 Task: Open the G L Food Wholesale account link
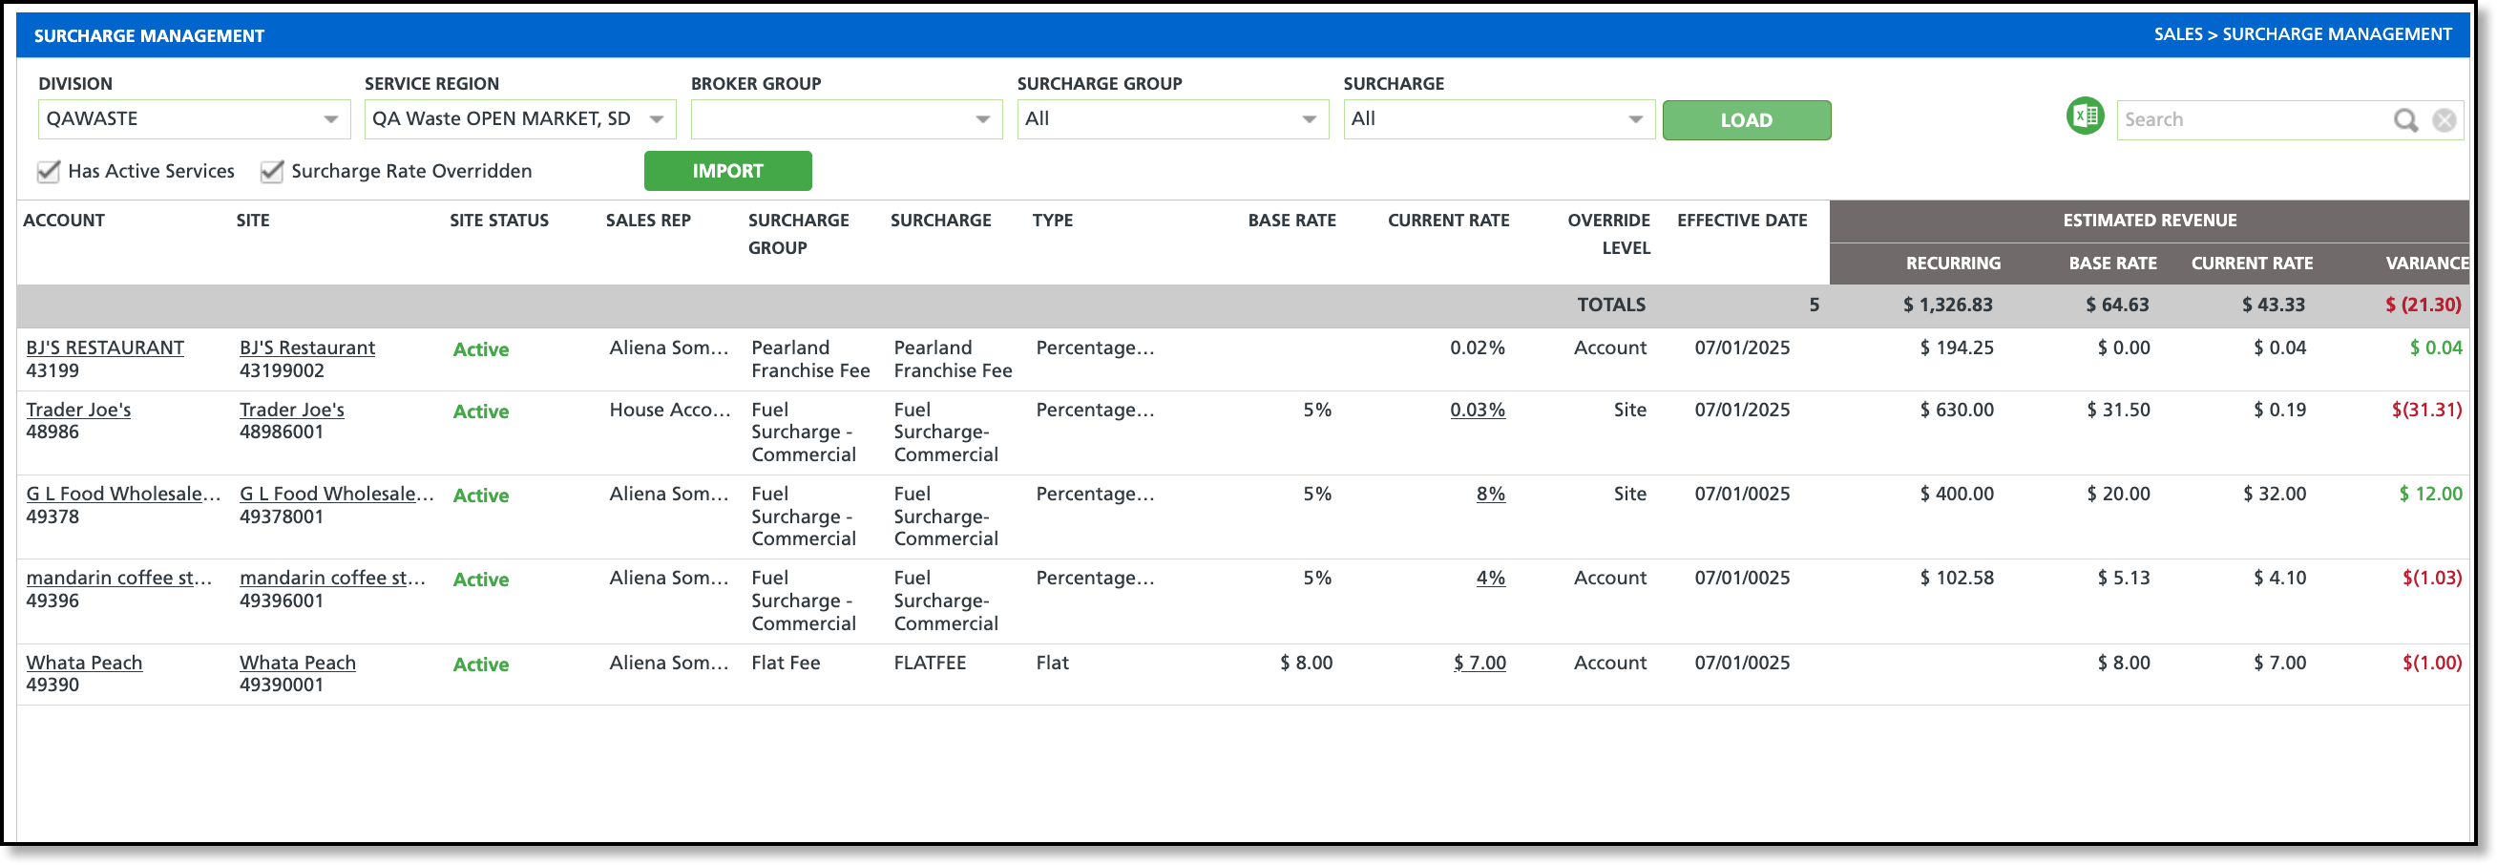pos(123,495)
